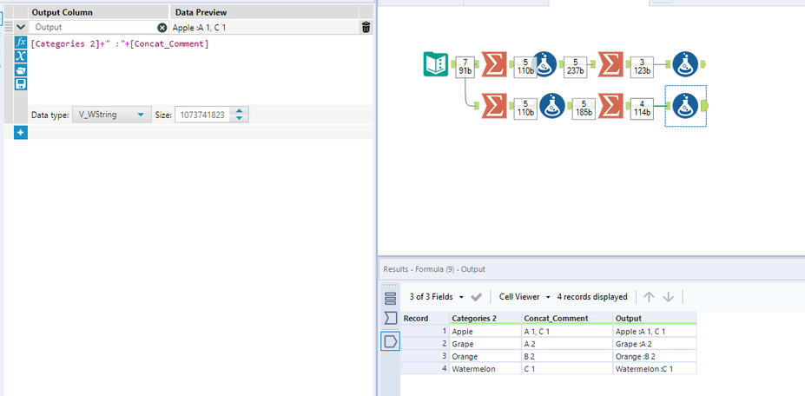The width and height of the screenshot is (805, 396).
Task: Click the 'Grape :A 2' output cell
Action: click(655, 344)
